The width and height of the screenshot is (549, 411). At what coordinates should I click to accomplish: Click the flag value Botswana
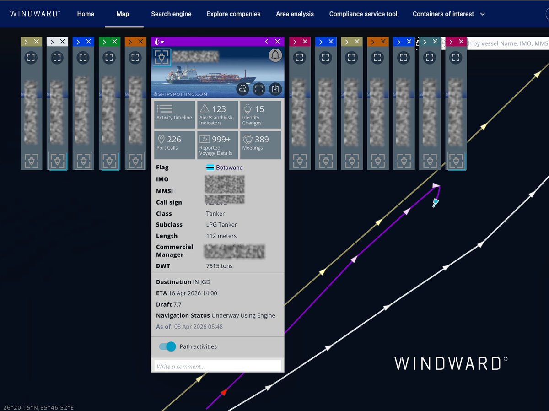(x=229, y=168)
